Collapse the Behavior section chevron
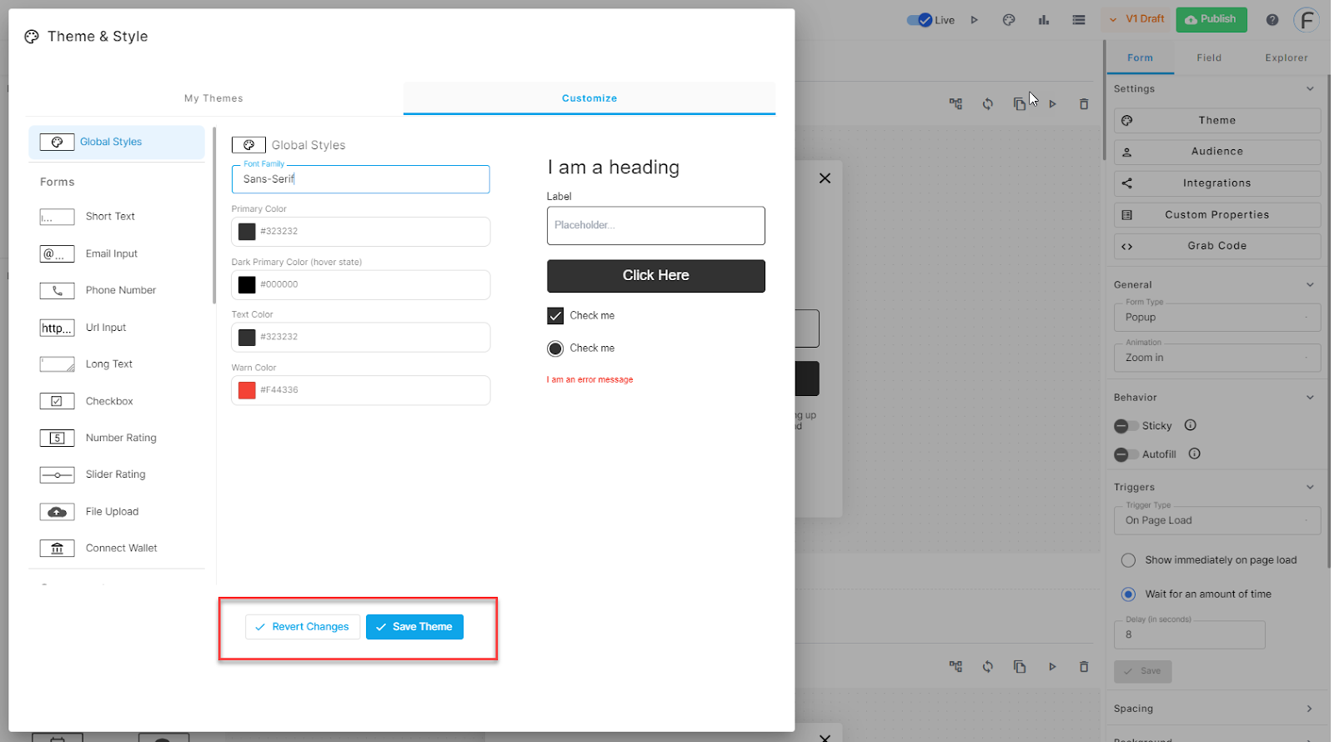This screenshot has height=742, width=1334. coord(1310,398)
